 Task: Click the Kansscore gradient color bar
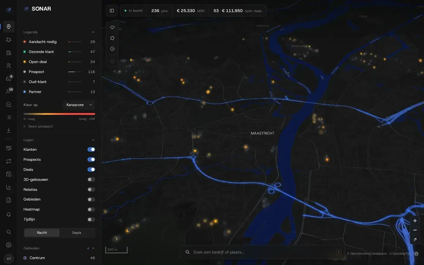coord(59,114)
